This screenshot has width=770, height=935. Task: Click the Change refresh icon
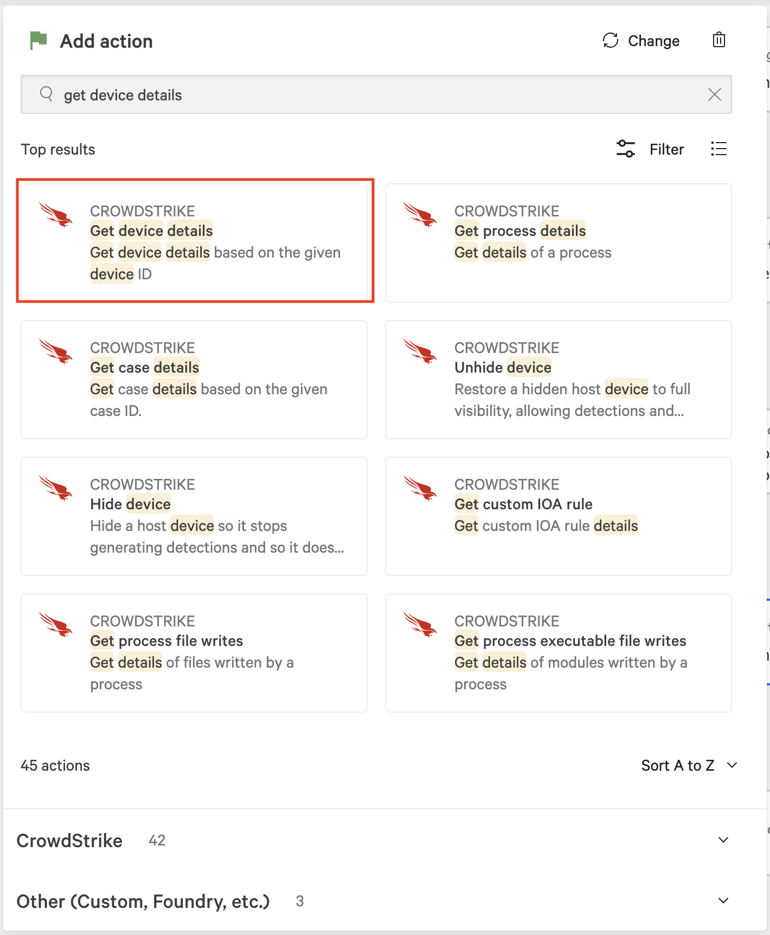(611, 41)
